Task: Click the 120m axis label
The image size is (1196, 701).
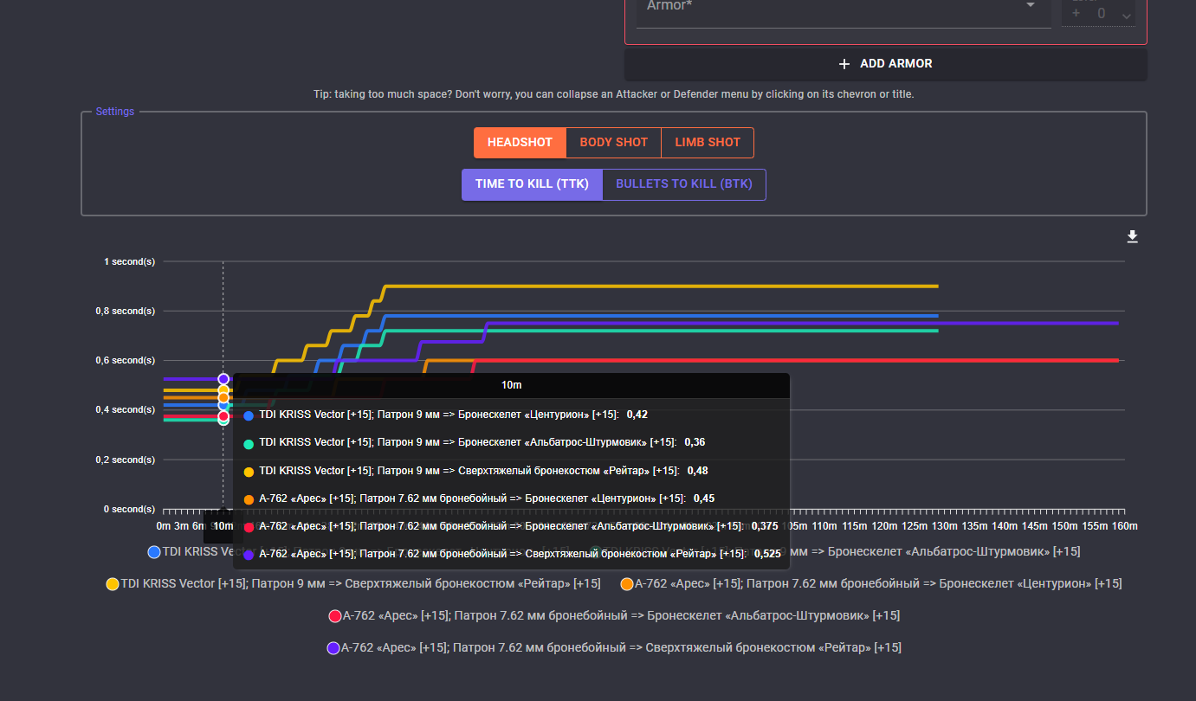Action: [x=885, y=526]
